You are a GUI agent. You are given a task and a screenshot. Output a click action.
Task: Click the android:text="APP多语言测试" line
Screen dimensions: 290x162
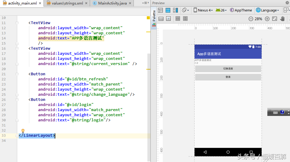pos(71,38)
